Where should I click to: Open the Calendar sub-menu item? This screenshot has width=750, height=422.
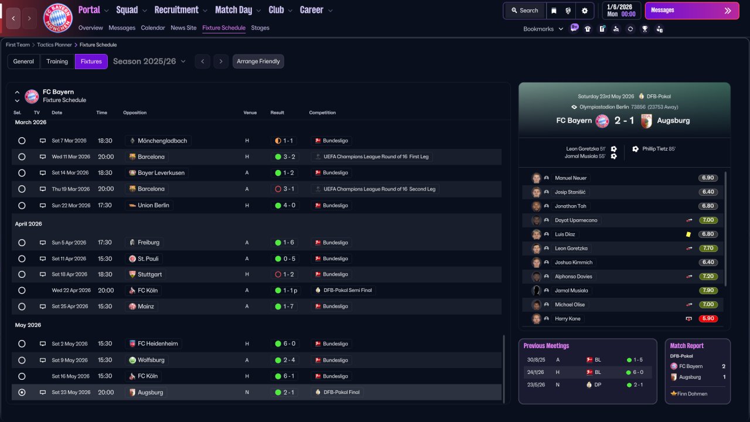[x=153, y=28]
